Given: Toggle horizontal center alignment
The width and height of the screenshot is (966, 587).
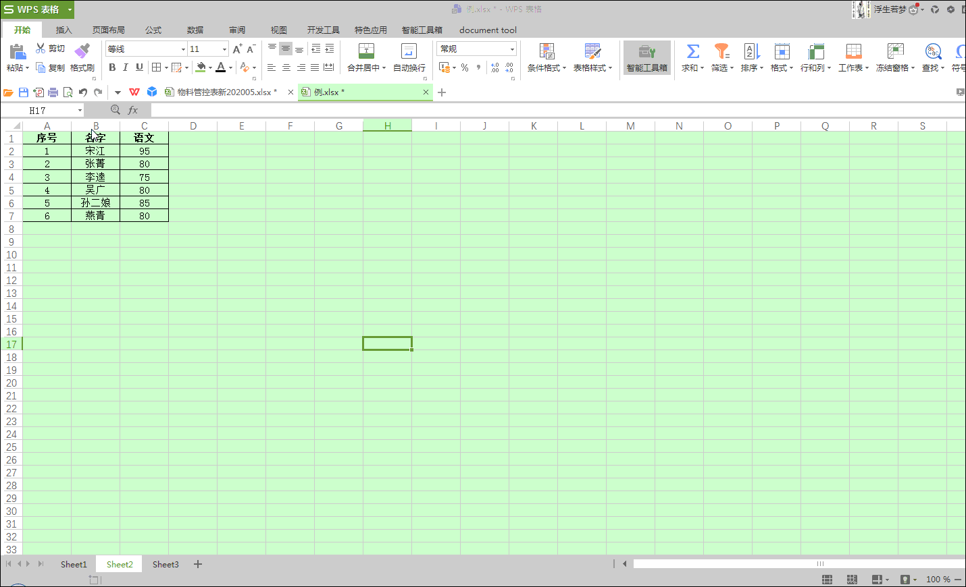Looking at the screenshot, I should click(286, 67).
